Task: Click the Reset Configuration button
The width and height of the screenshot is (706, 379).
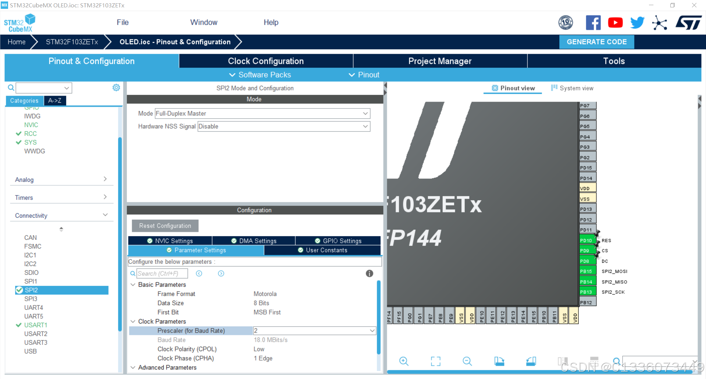Action: 165,226
